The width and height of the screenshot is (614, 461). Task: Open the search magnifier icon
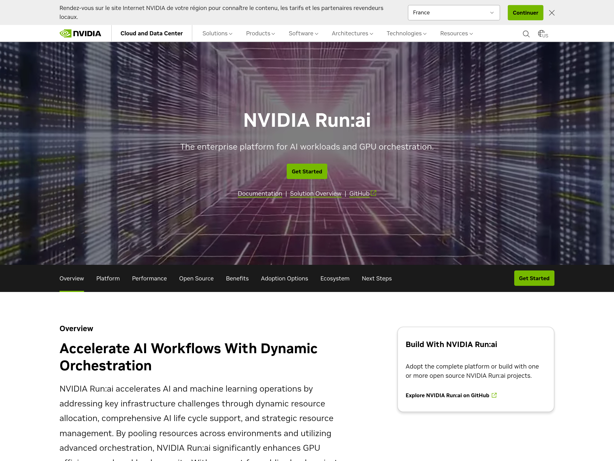coord(526,34)
